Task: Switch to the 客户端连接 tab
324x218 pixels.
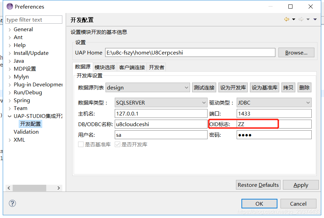Action: 132,67
